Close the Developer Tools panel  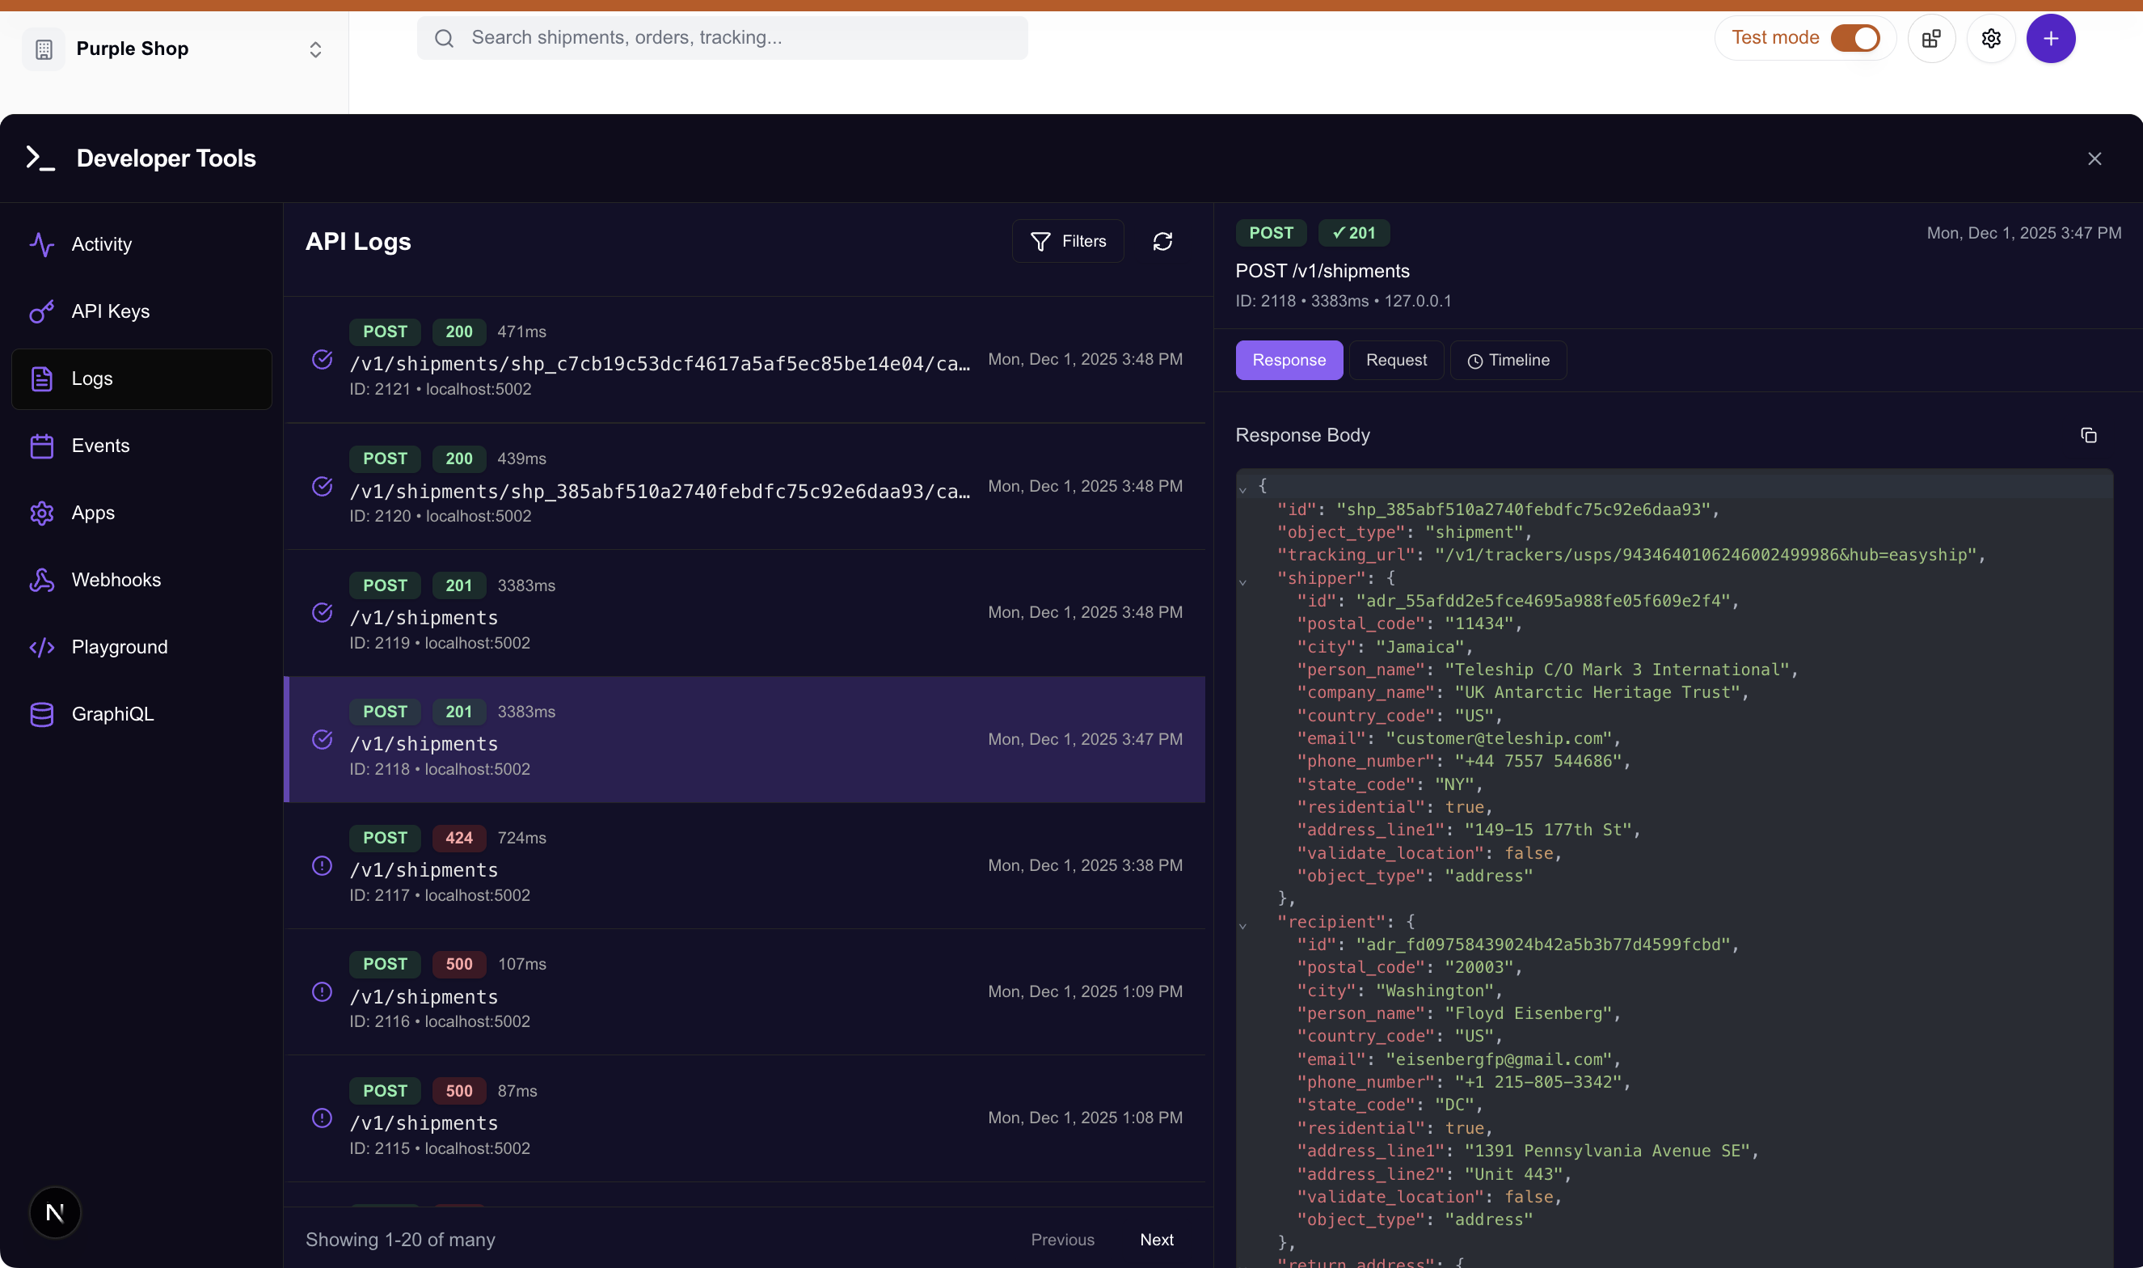2094,159
